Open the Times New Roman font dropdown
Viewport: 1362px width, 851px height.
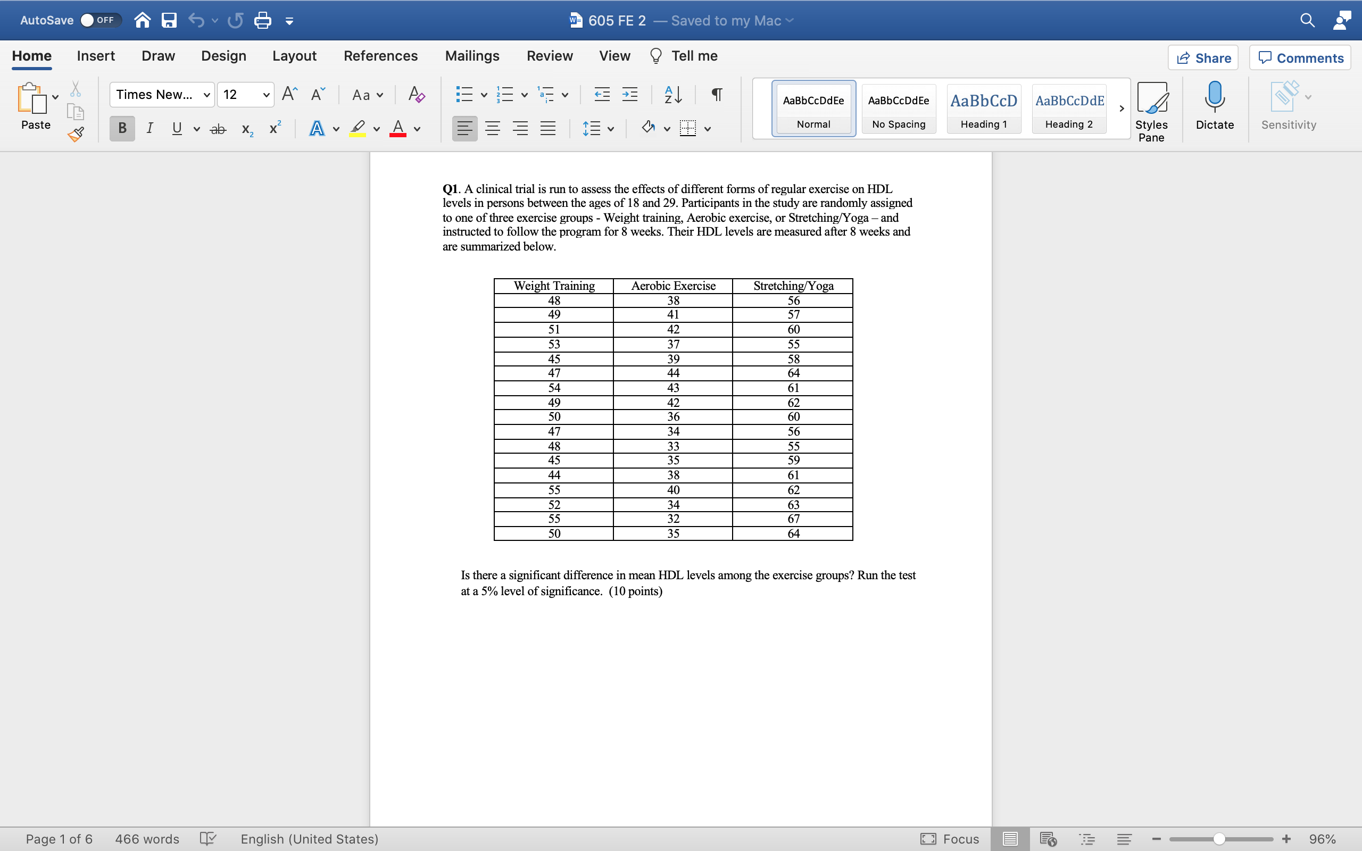206,95
